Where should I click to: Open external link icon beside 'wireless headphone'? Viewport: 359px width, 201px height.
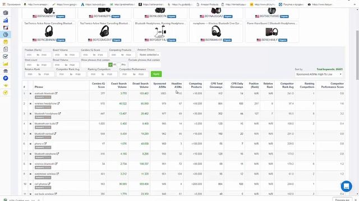click(x=58, y=103)
